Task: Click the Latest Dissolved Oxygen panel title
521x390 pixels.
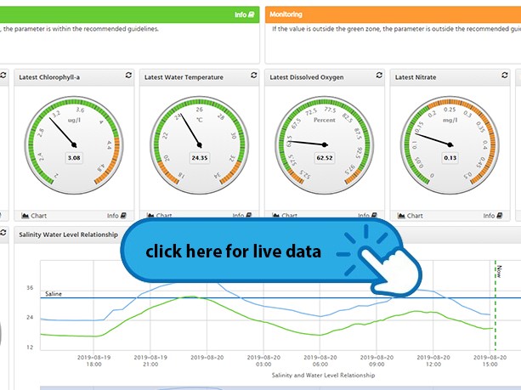Action: pyautogui.click(x=307, y=77)
